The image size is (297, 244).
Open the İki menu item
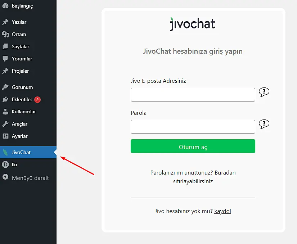[28, 164]
